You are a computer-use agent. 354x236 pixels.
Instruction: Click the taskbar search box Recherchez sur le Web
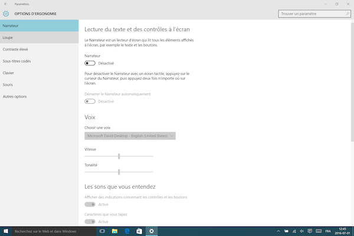click(x=54, y=231)
